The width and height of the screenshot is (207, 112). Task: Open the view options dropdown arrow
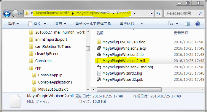coord(177,24)
